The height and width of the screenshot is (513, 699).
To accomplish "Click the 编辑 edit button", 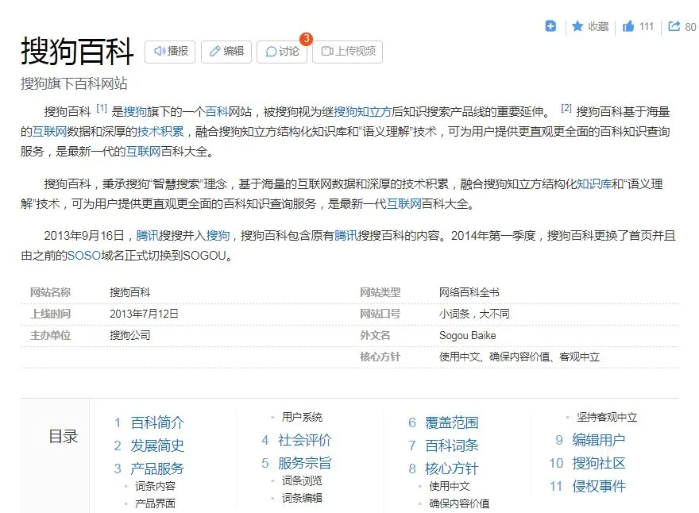I will coord(226,52).
